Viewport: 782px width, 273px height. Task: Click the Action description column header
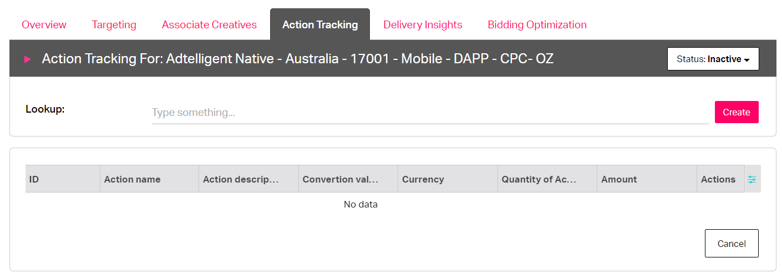pos(248,179)
